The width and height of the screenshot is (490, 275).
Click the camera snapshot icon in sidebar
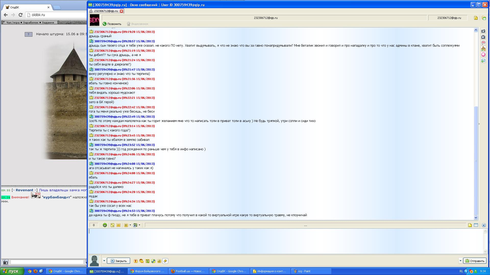[483, 31]
